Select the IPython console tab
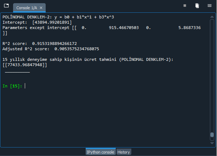This screenshot has width=217, height=156. 101,152
